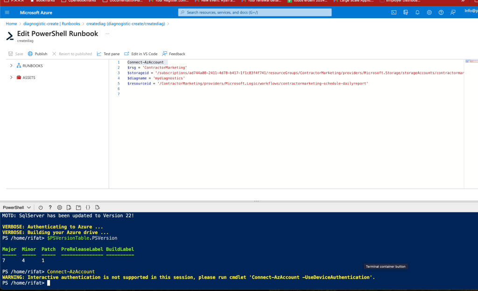Image resolution: width=478 pixels, height=291 pixels.
Task: Select the ASSETS tree label
Action: (x=29, y=78)
